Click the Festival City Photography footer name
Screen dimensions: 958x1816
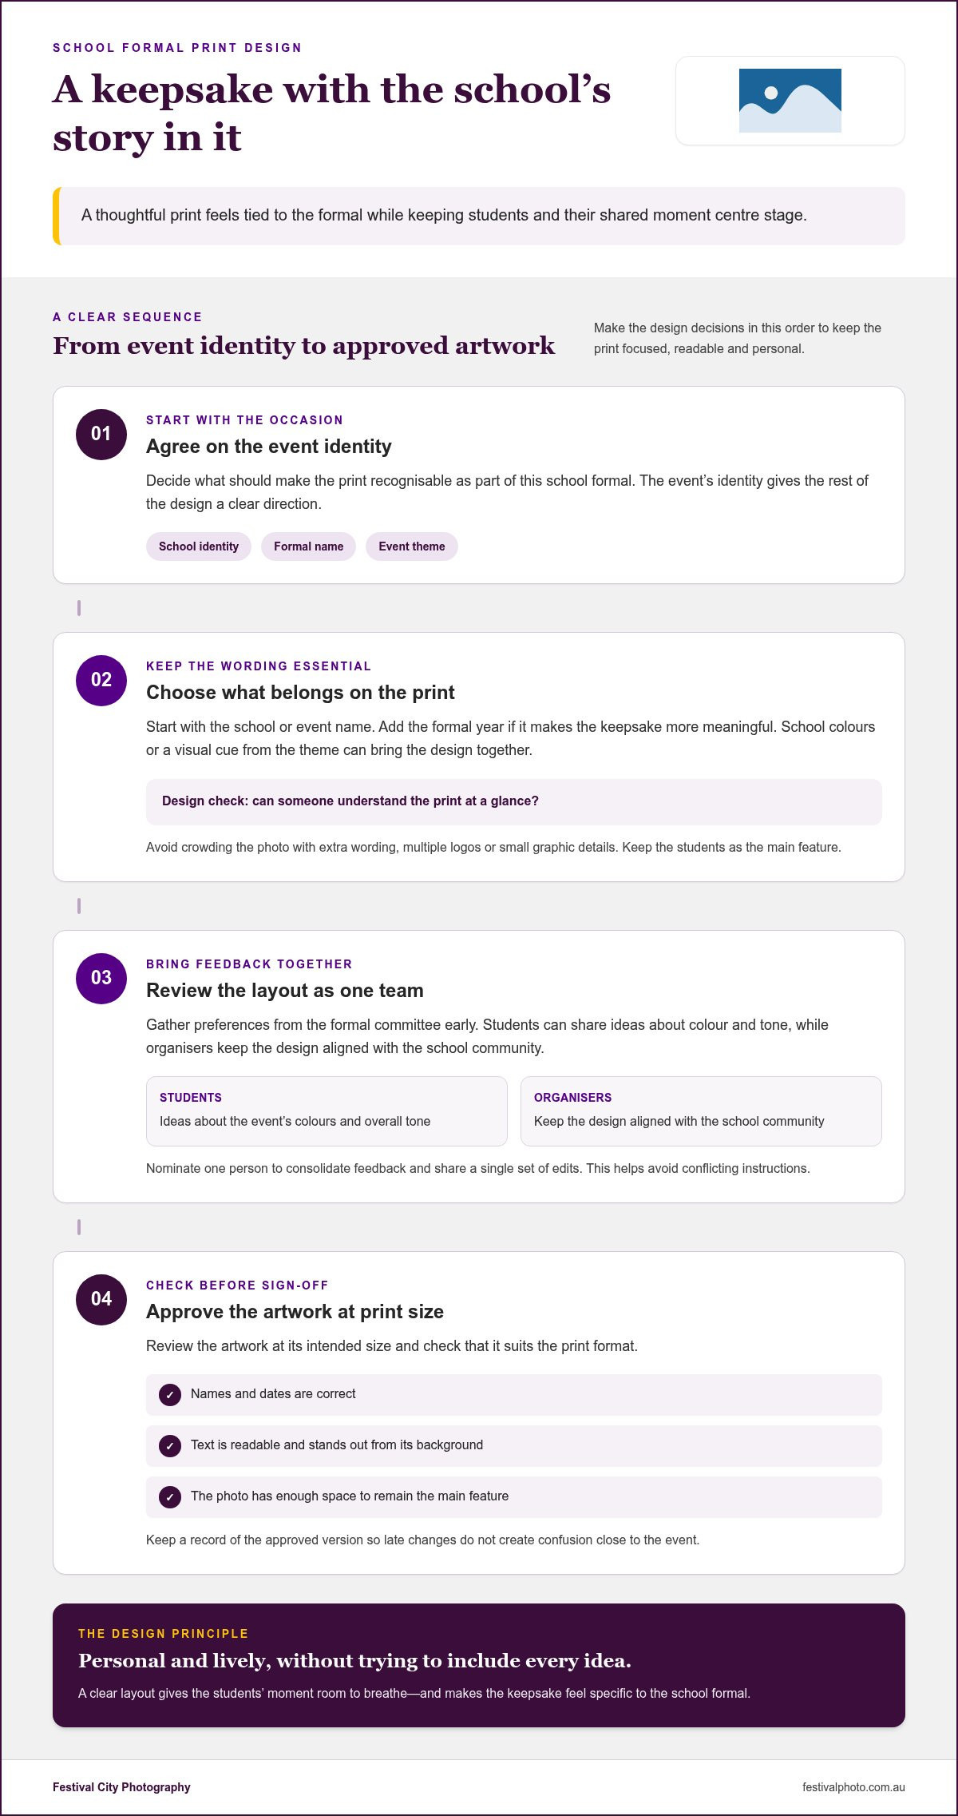[121, 1787]
